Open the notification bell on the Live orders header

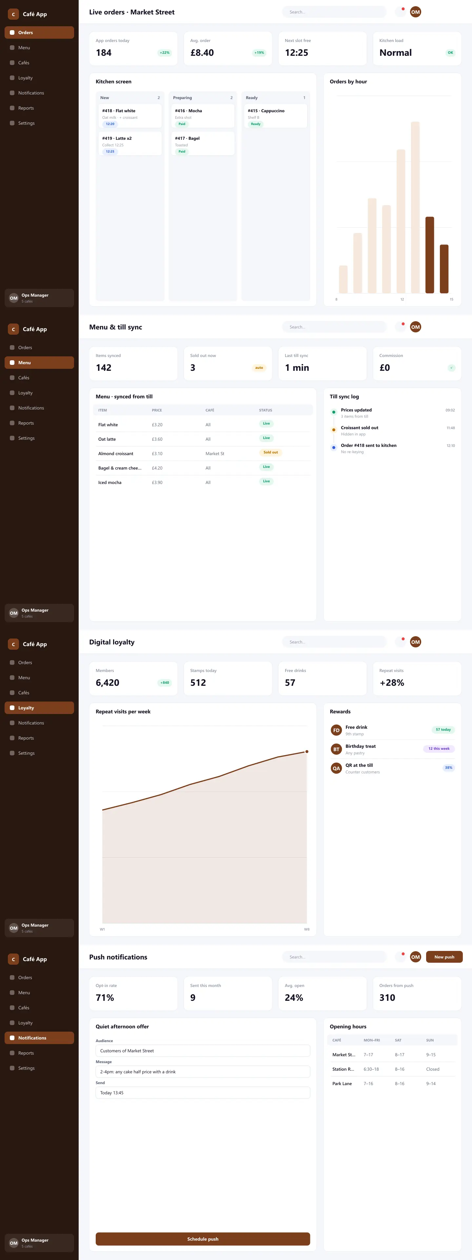[400, 12]
